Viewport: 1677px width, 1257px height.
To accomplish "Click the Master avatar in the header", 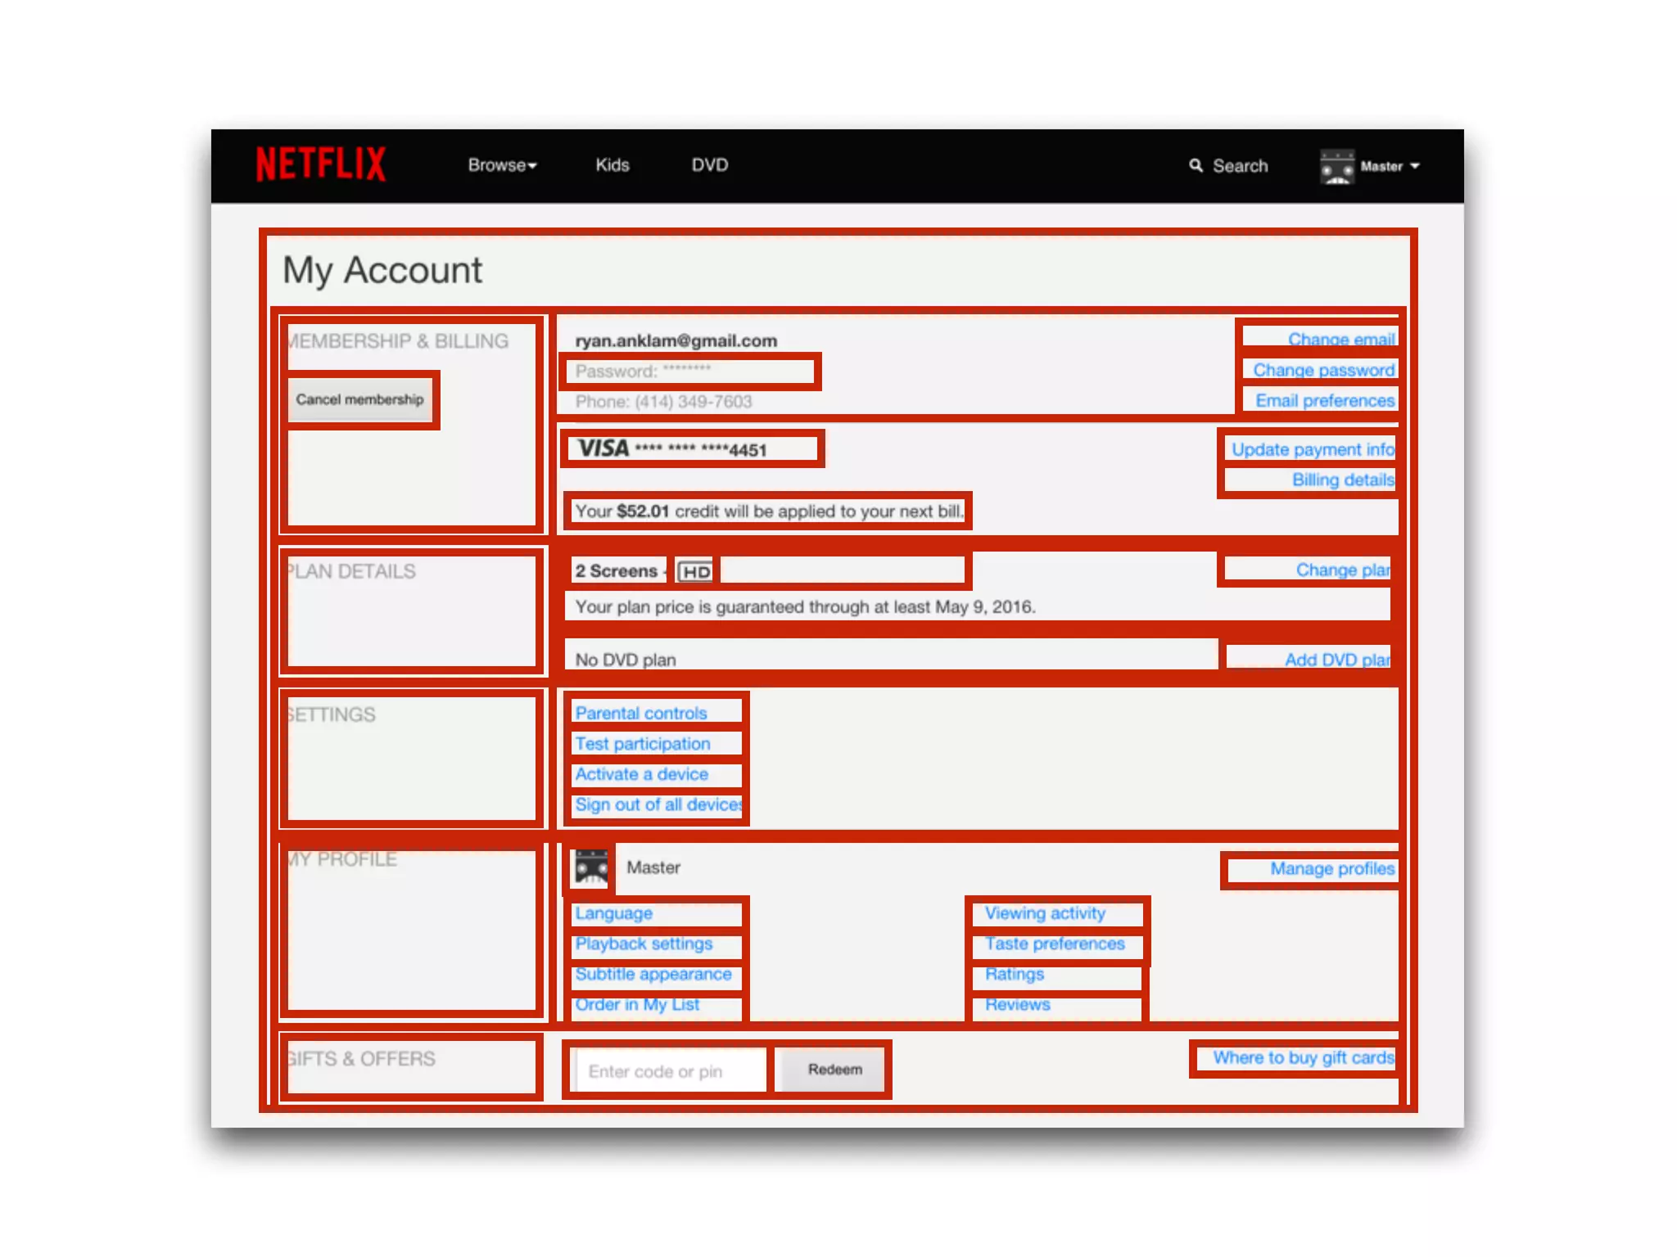I will (1336, 166).
